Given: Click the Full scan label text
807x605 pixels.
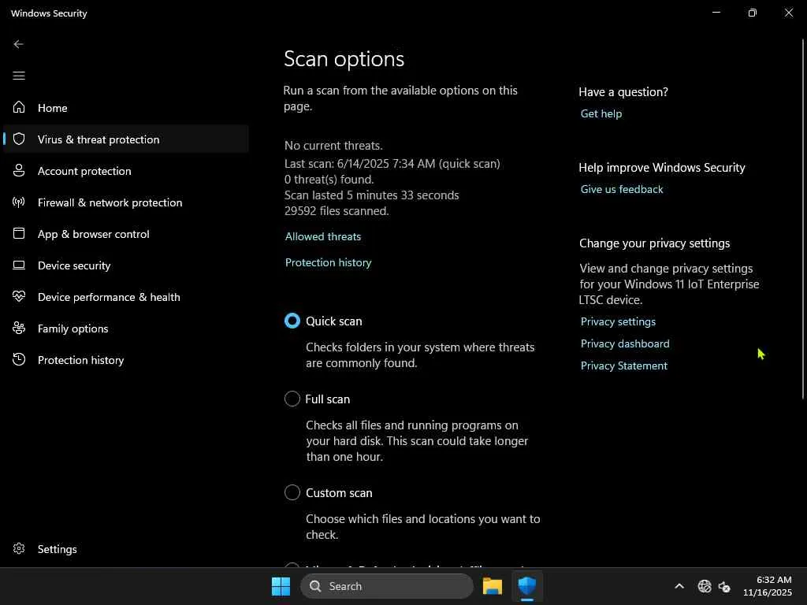Looking at the screenshot, I should coord(327,399).
